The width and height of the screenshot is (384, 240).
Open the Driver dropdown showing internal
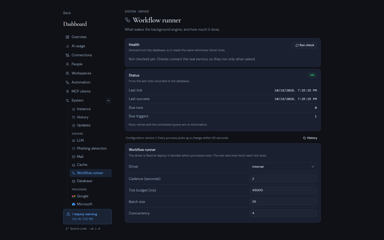click(x=283, y=167)
